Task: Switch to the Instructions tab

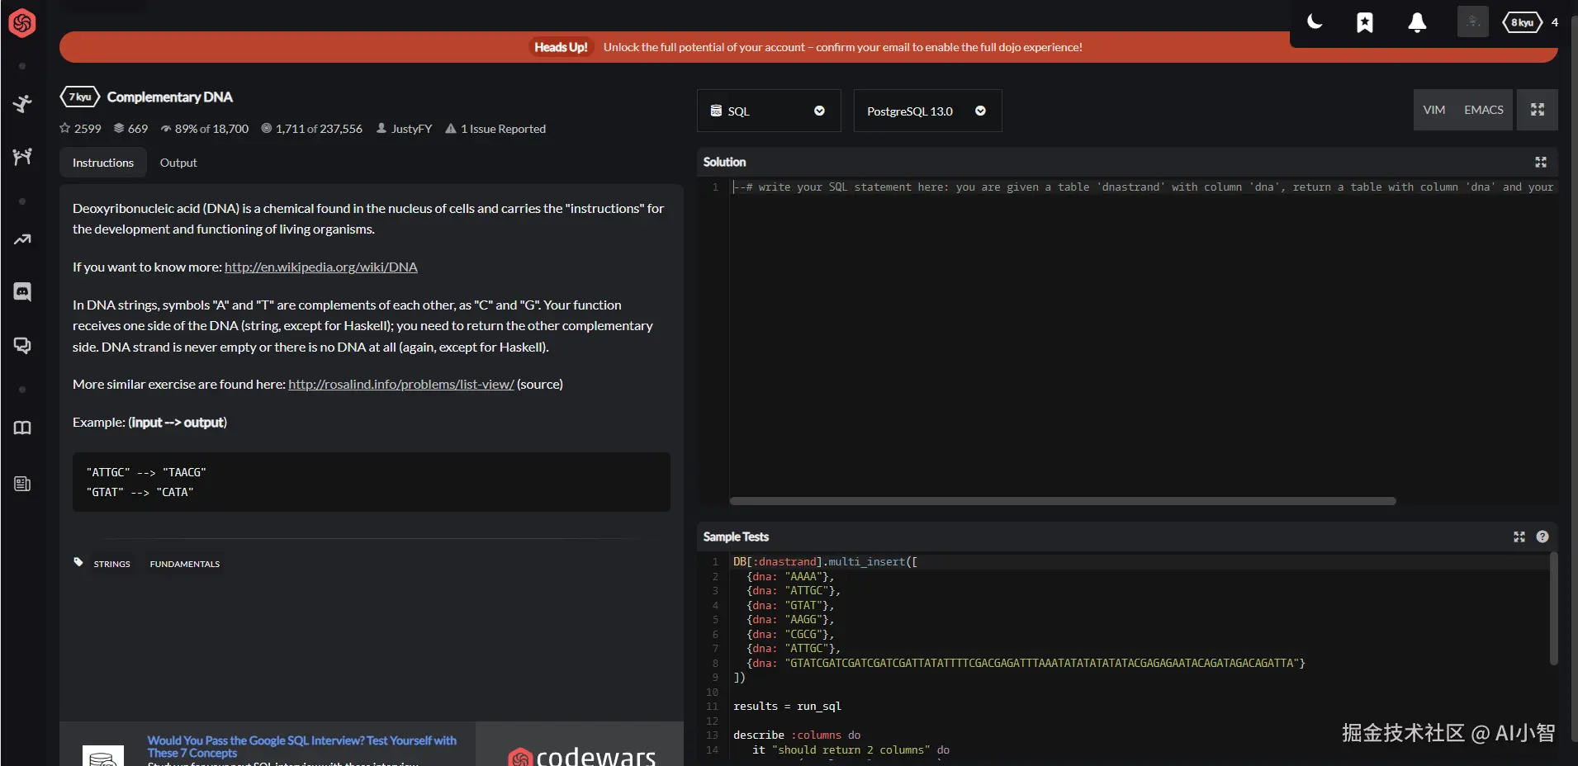Action: 103,163
